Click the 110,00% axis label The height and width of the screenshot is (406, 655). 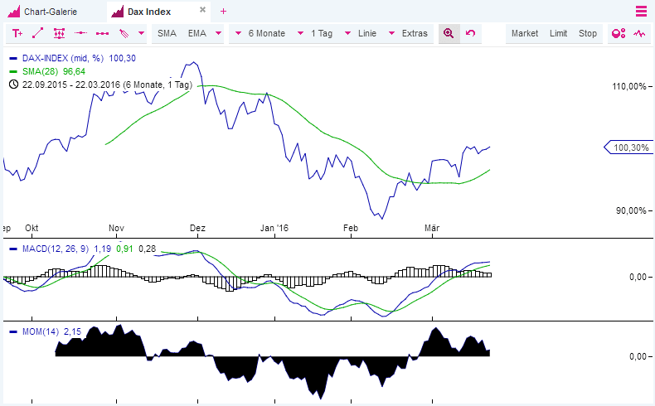(629, 86)
